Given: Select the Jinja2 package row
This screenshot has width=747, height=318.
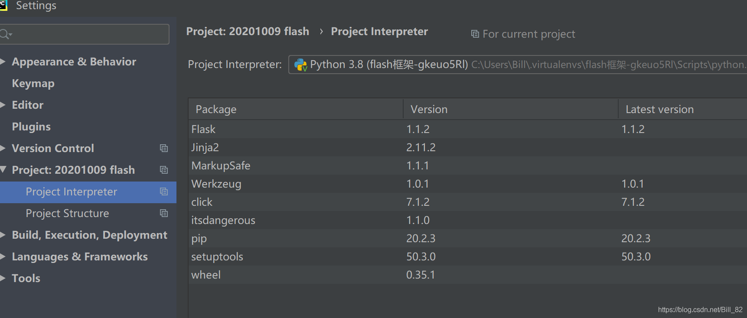Looking at the screenshot, I should pos(468,147).
